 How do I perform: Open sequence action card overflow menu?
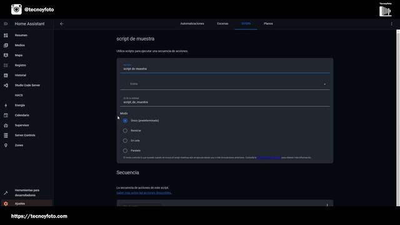pos(327,204)
